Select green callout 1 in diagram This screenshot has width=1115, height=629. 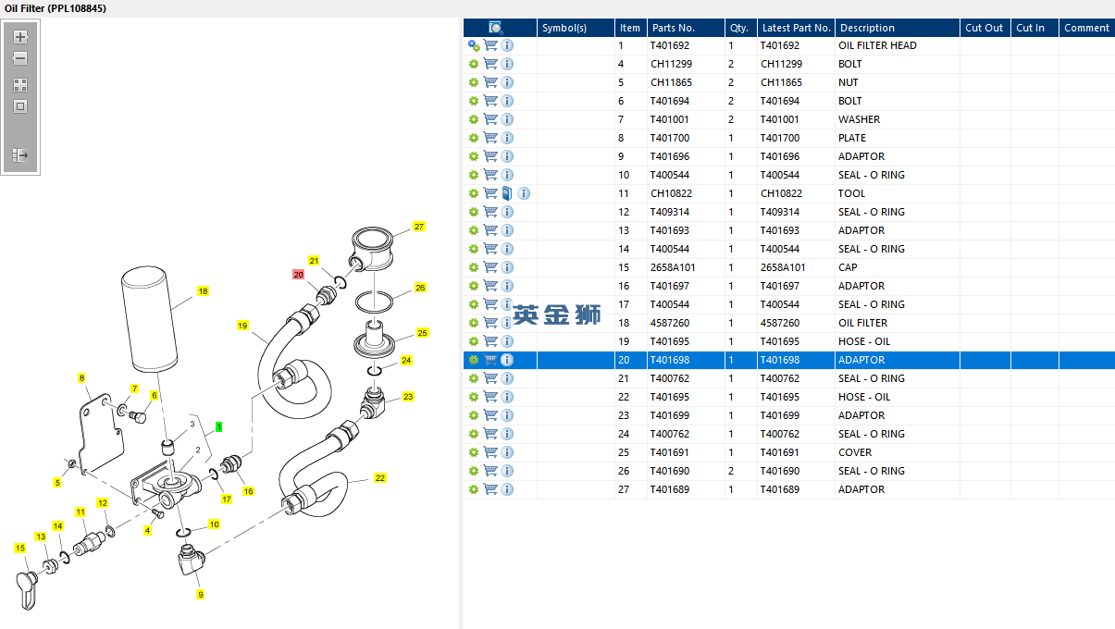click(218, 427)
